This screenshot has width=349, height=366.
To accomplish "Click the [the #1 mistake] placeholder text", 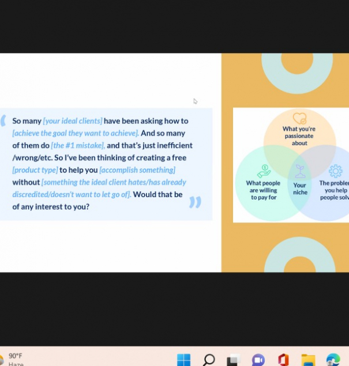I will [78, 145].
